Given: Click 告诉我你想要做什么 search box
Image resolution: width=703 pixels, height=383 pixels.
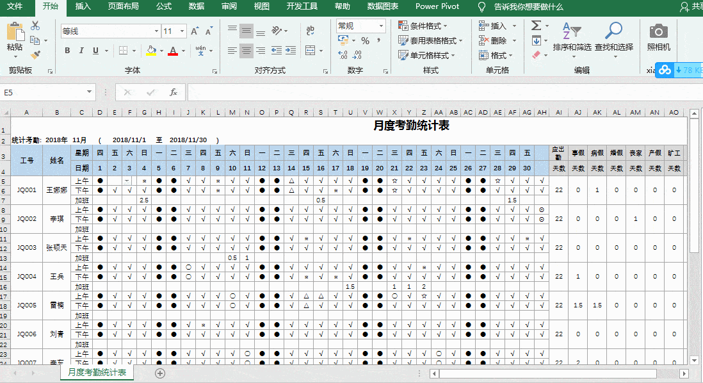Looking at the screenshot, I should [528, 7].
